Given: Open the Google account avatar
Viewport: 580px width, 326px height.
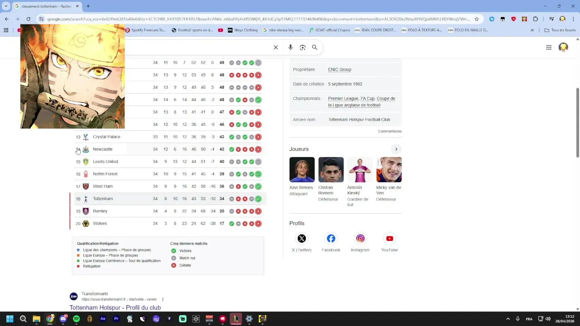Looking at the screenshot, I should pos(563,47).
